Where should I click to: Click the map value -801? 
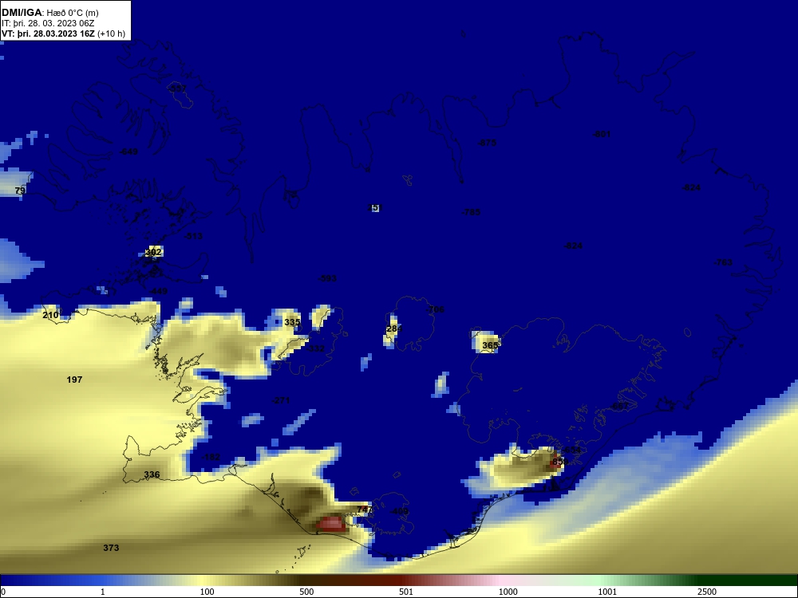click(x=602, y=134)
